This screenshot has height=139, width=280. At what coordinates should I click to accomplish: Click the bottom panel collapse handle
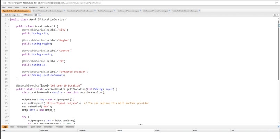pyautogui.click(x=140, y=124)
